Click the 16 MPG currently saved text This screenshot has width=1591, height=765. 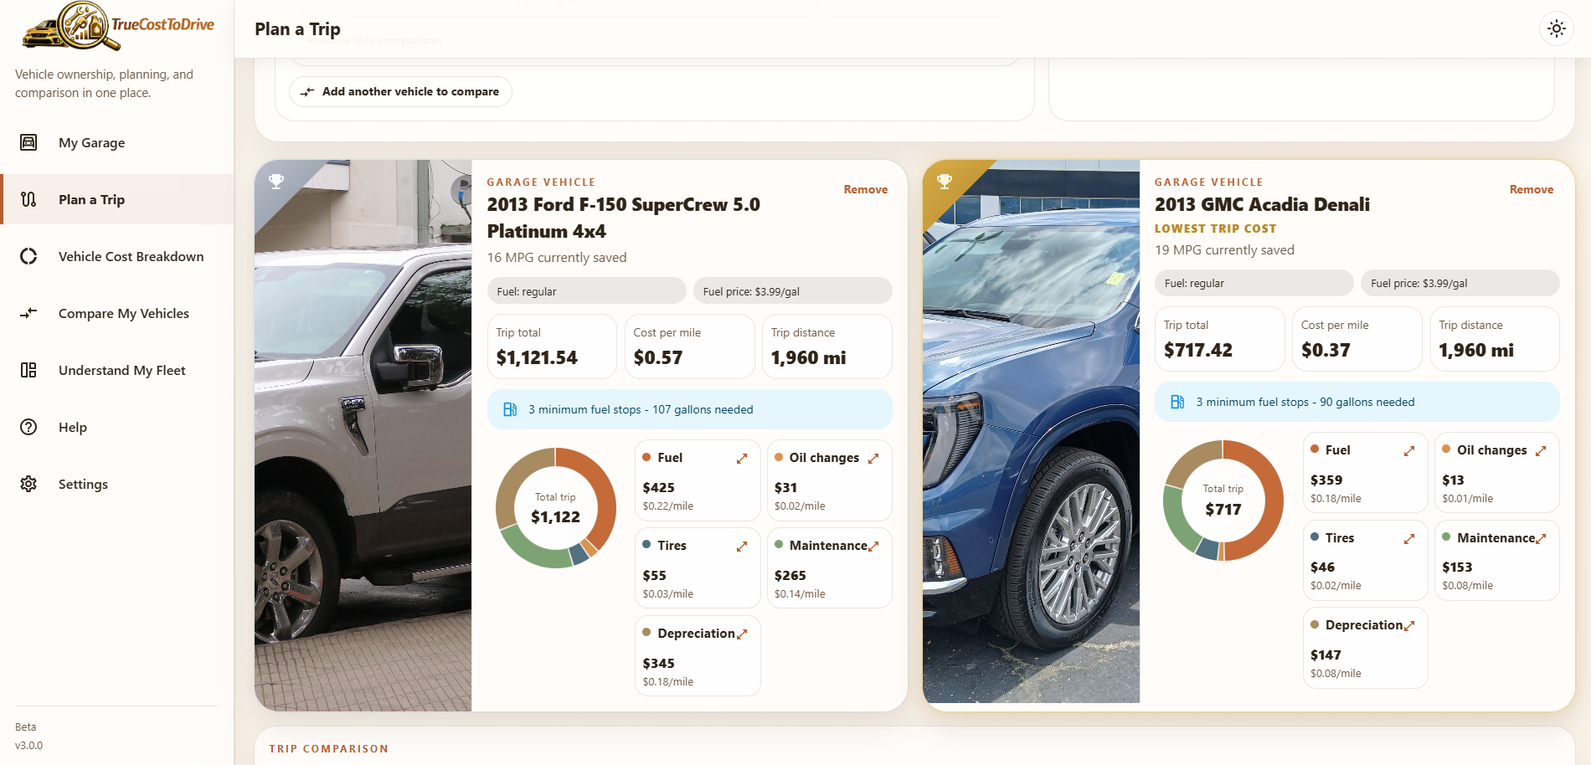[557, 258]
